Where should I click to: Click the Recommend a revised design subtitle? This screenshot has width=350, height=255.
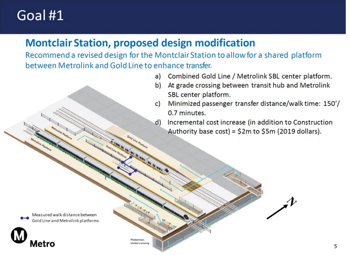(174, 60)
